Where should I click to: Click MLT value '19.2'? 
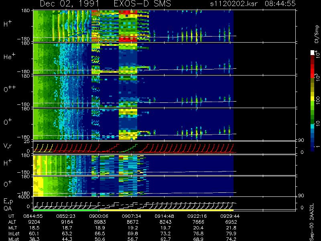point(133,228)
